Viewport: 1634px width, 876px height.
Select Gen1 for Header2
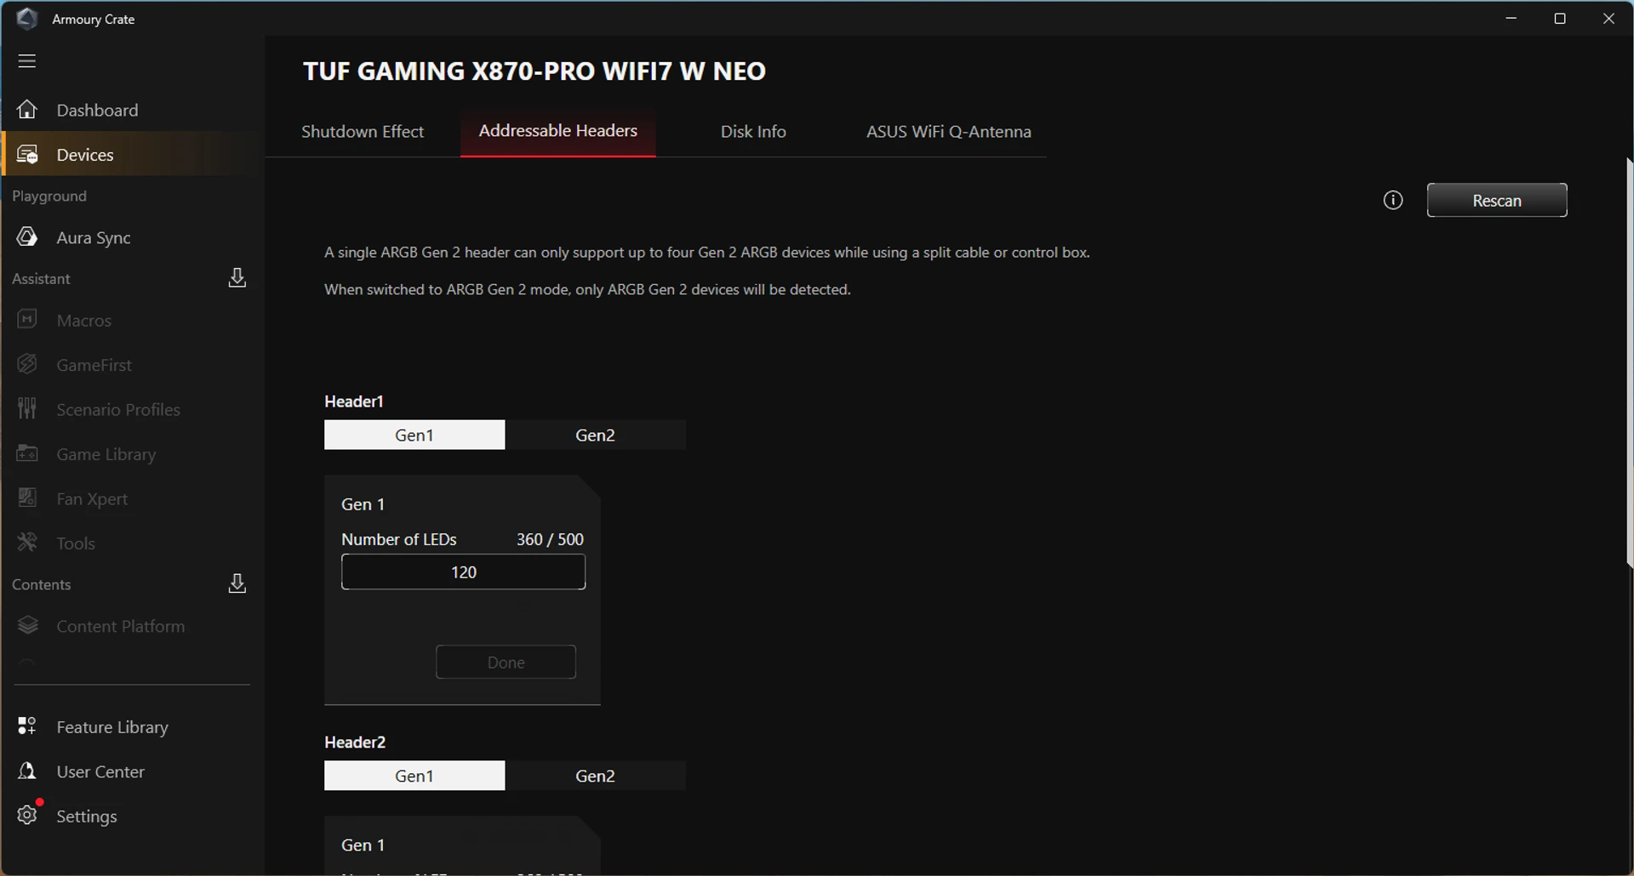[x=414, y=776]
